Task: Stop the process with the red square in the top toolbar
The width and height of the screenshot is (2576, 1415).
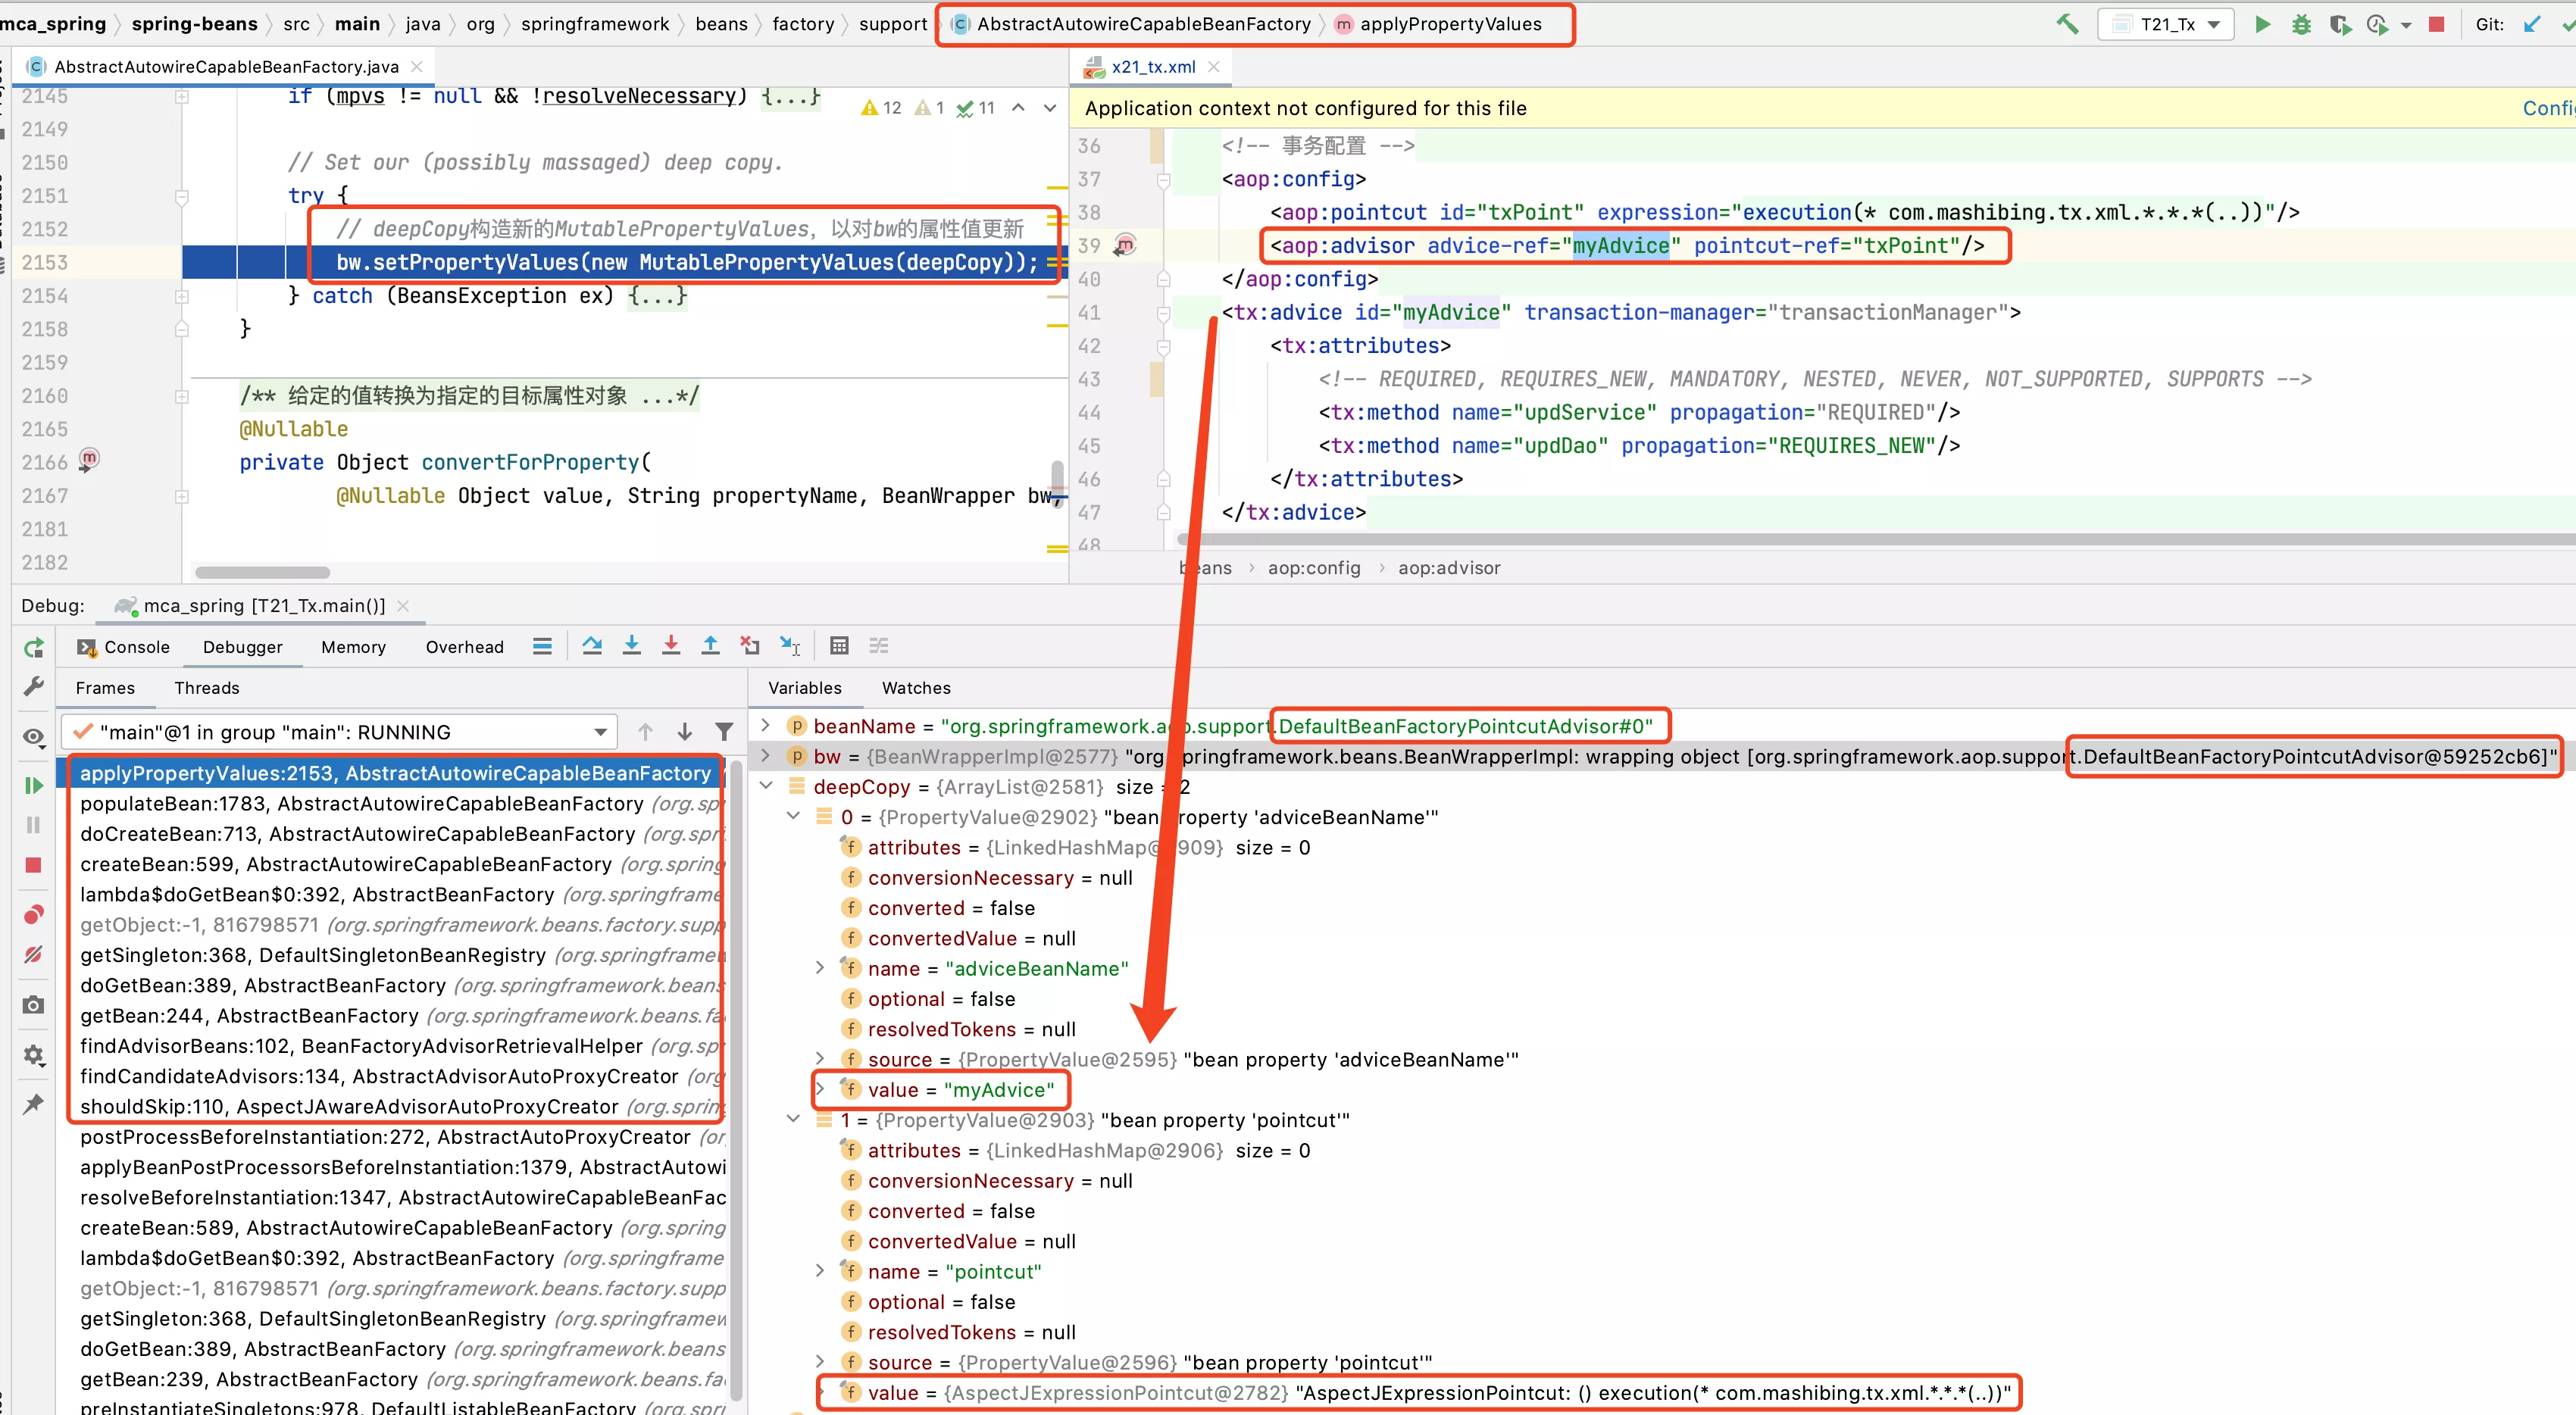Action: tap(2436, 24)
